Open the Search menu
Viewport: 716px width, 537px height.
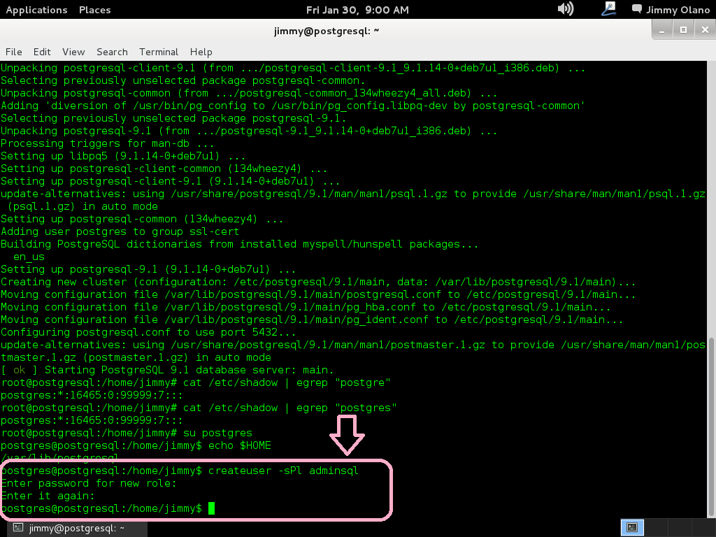[x=112, y=52]
